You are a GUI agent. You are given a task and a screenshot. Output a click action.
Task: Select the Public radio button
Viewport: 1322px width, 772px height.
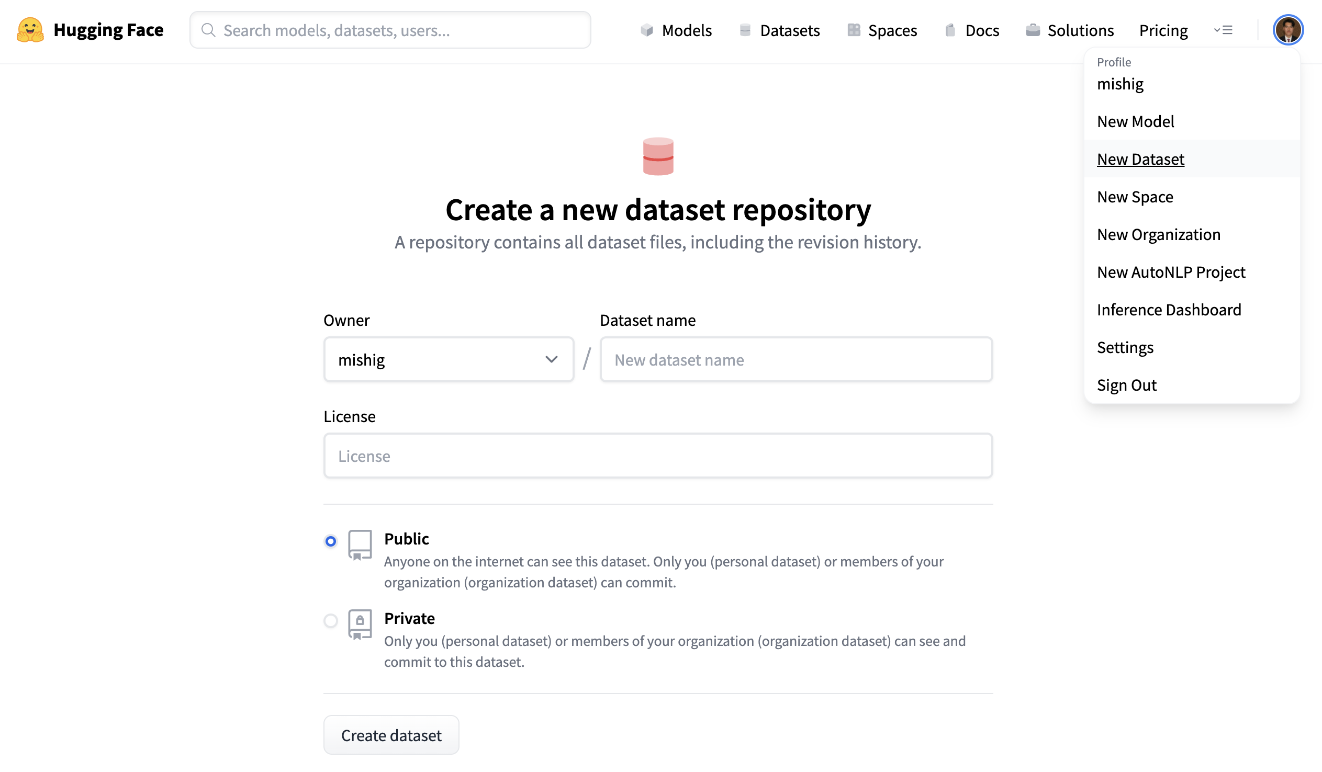330,541
